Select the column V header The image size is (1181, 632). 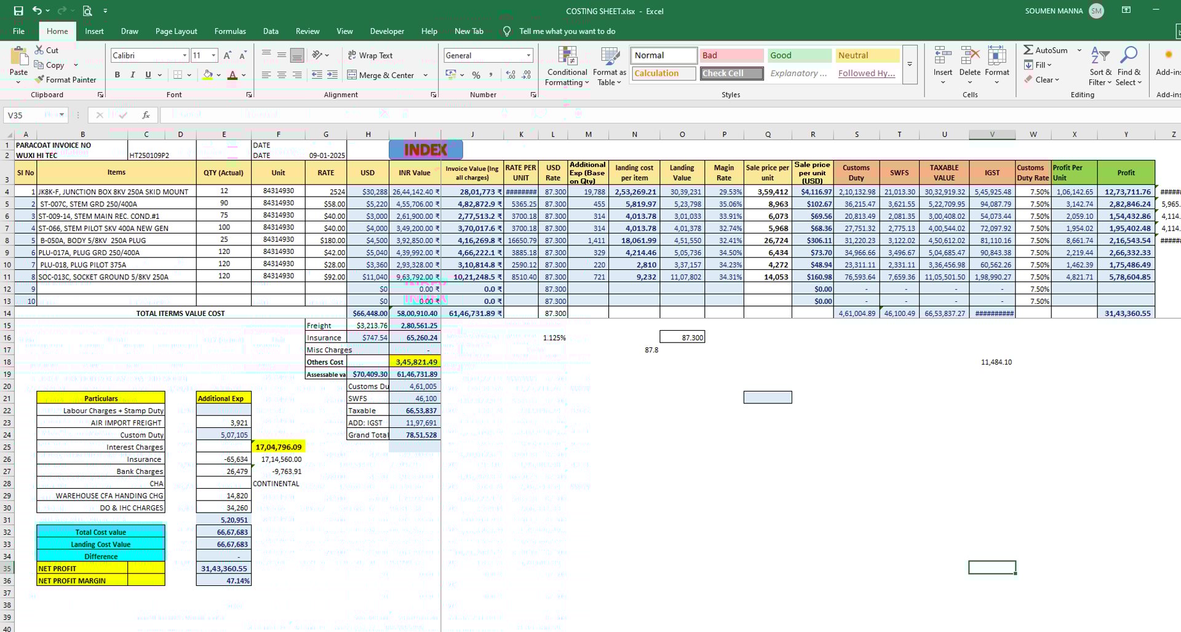coord(992,134)
